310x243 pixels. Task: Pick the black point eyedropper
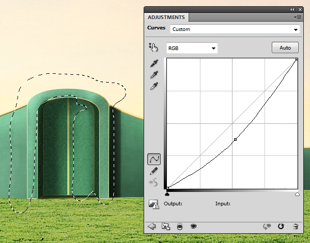tap(153, 63)
